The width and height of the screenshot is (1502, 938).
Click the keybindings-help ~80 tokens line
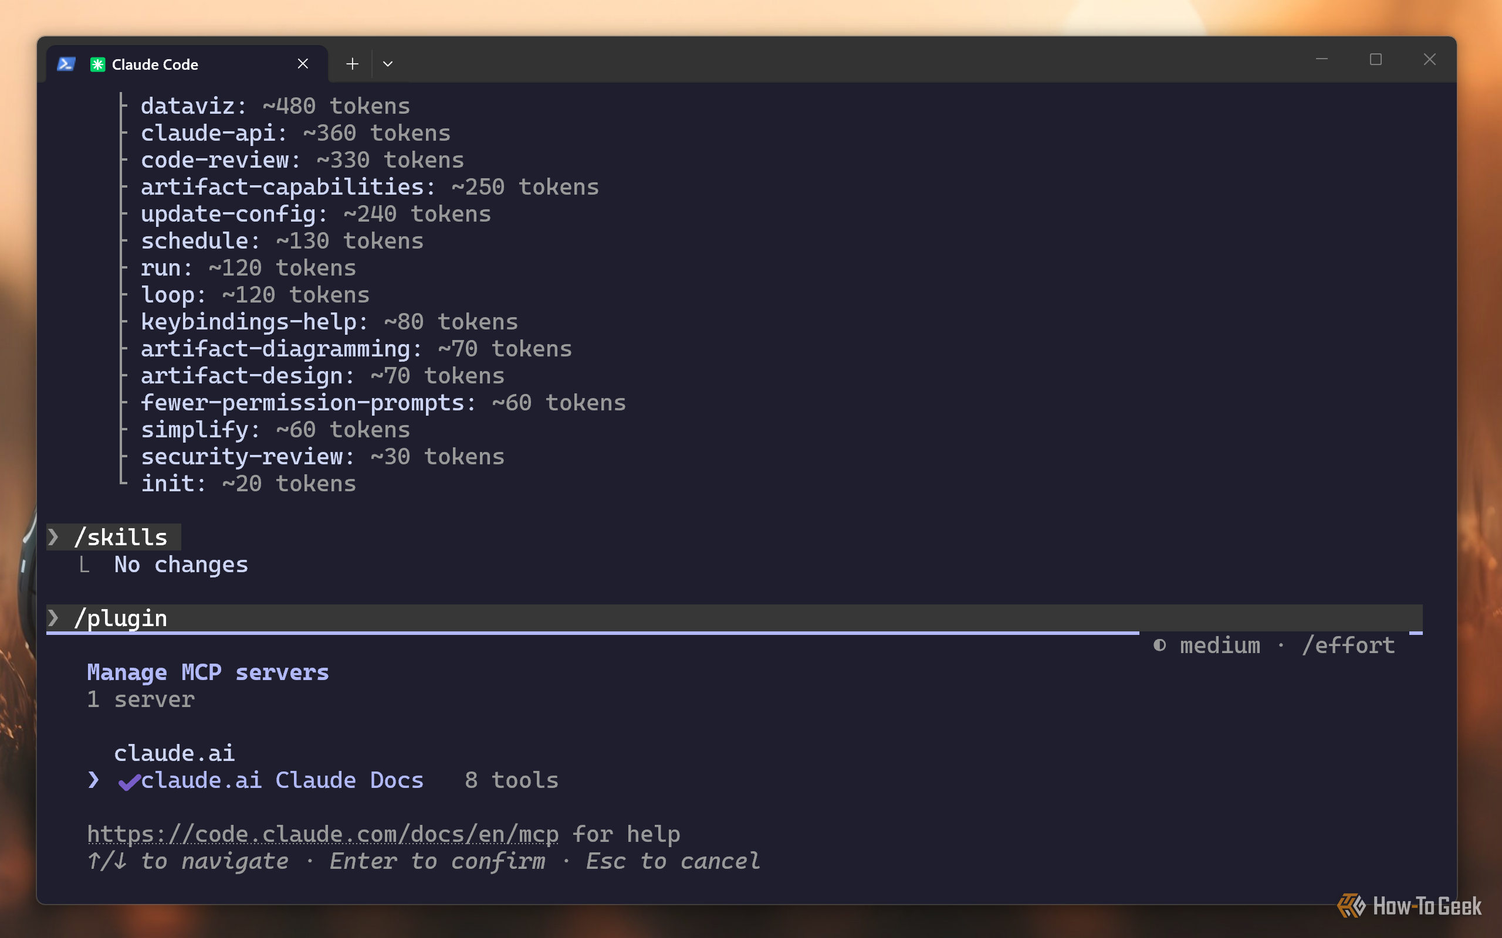(330, 322)
